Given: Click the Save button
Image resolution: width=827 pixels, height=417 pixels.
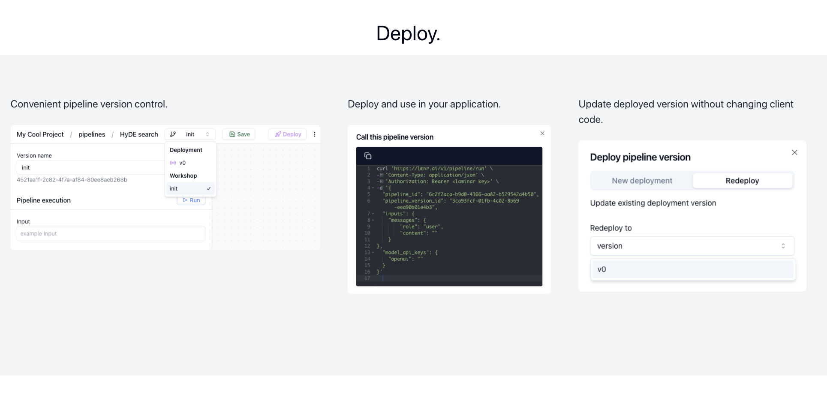Looking at the screenshot, I should point(239,134).
